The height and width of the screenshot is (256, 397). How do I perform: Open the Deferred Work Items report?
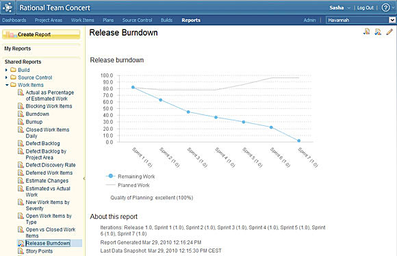tap(49, 172)
